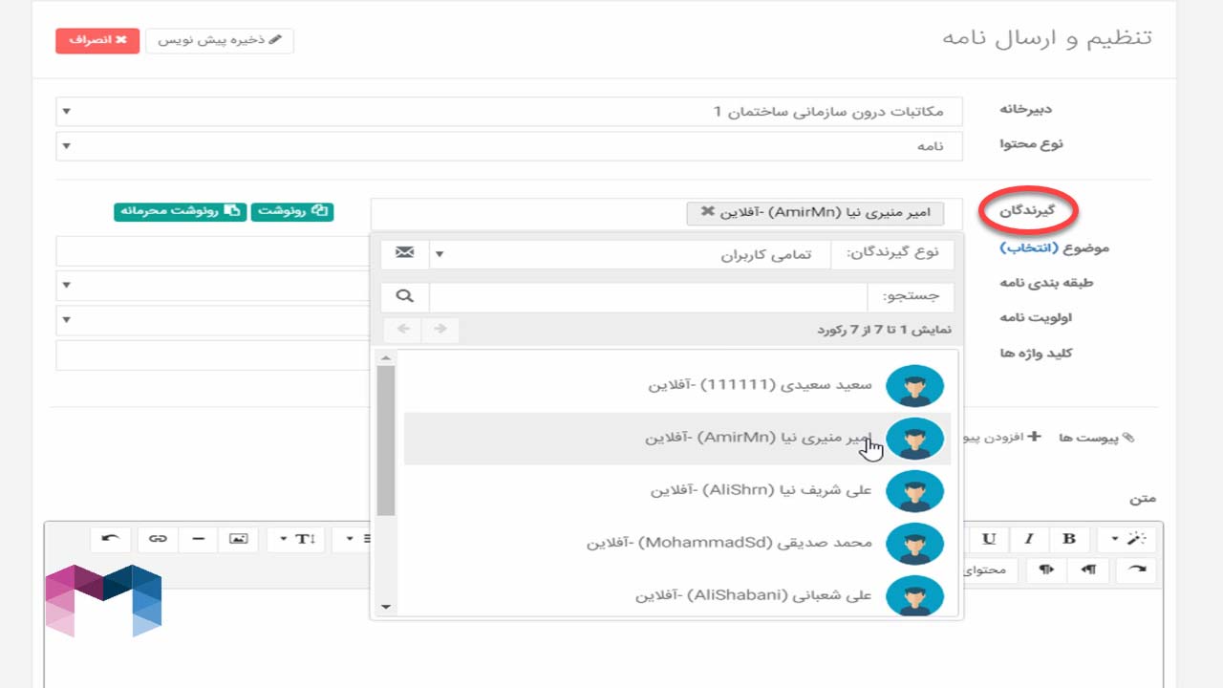Click the avatar of علی شعبانی

(x=914, y=594)
